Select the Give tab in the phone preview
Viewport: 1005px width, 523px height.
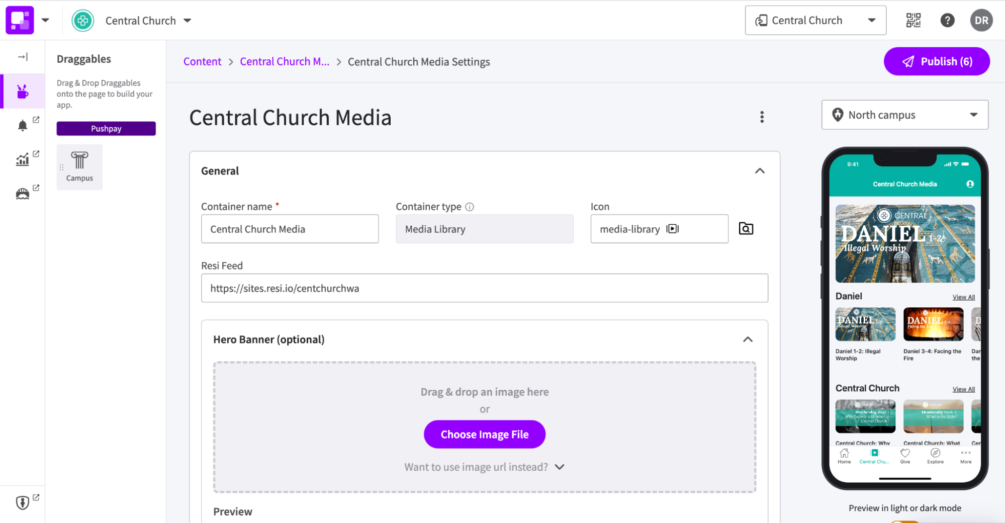(x=904, y=456)
